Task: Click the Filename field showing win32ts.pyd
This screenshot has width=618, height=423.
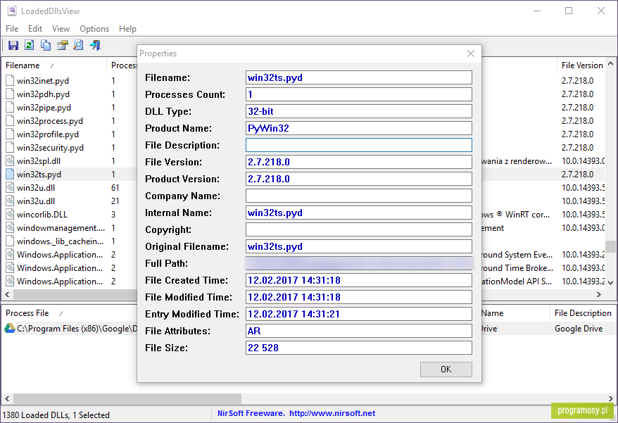Action: [359, 77]
